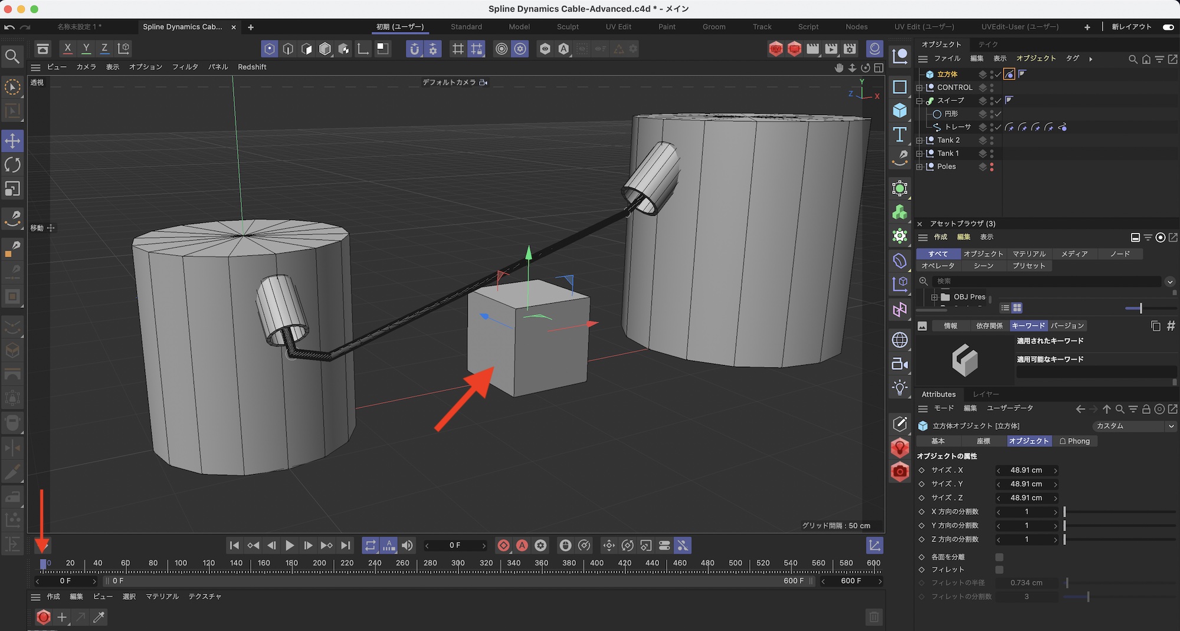The width and height of the screenshot is (1180, 631).
Task: Click the マテリアル filter in Asset Browser
Action: click(1029, 254)
